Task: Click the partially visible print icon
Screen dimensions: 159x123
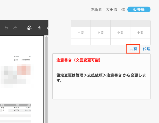Action: point(48,28)
